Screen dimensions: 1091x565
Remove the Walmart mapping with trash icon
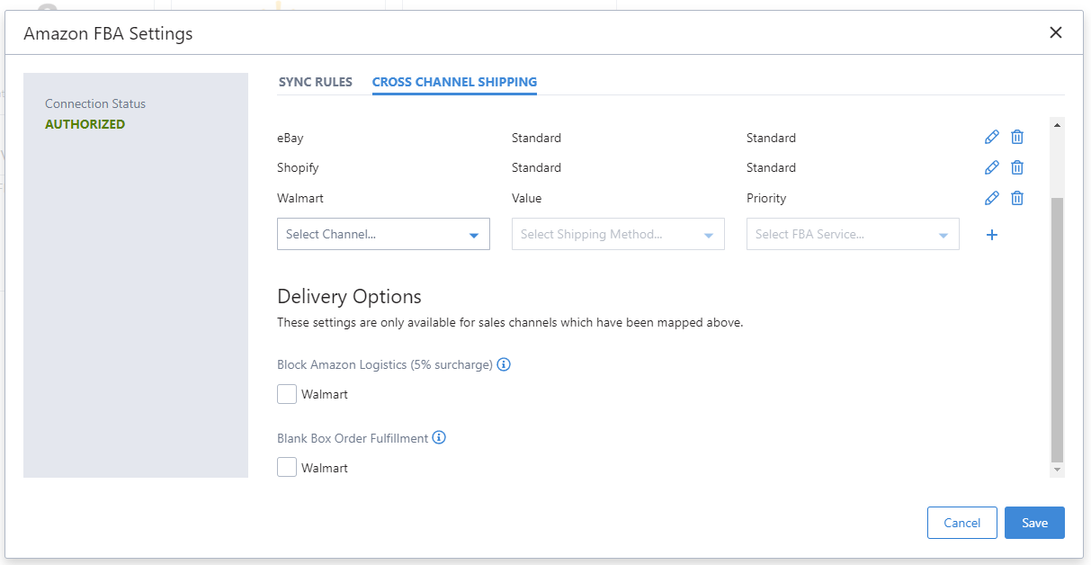pos(1017,198)
